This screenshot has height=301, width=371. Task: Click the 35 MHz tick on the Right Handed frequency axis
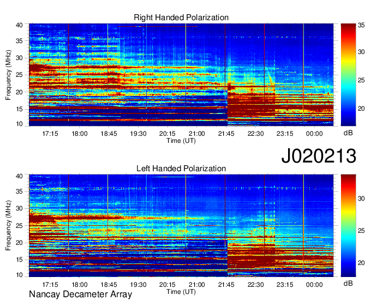click(19, 41)
